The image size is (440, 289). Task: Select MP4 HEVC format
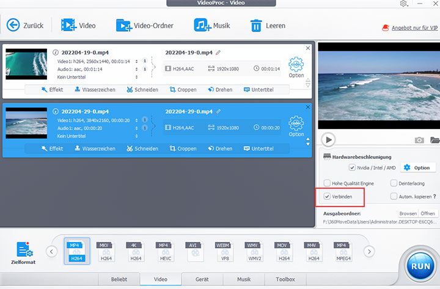(x=165, y=251)
